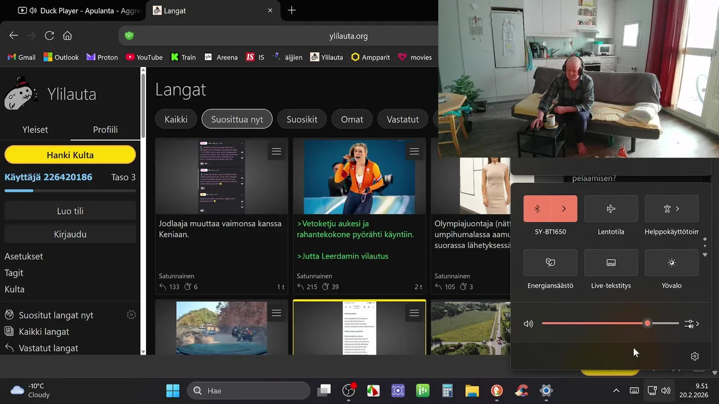Open YouTube bookmark
This screenshot has width=719, height=404.
tap(144, 57)
